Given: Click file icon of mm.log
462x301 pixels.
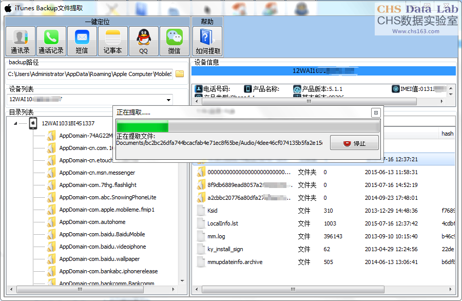Looking at the screenshot, I should 201,236.
